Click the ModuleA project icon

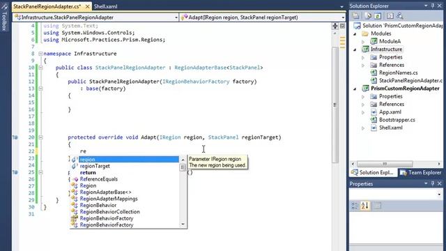click(374, 41)
